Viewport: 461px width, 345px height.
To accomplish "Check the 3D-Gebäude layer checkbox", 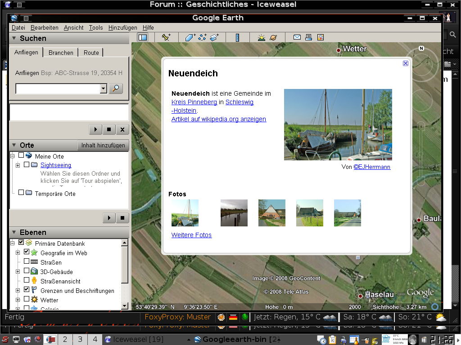I will (27, 271).
